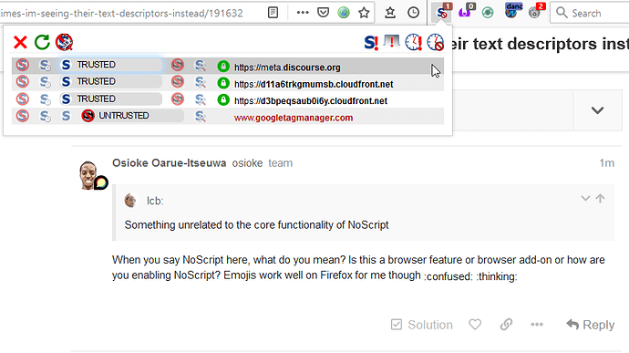The height and width of the screenshot is (353, 629).
Task: Set d11a6trkgmumsb.cloudfront.net to Temp. Trusted
Action: [45, 82]
